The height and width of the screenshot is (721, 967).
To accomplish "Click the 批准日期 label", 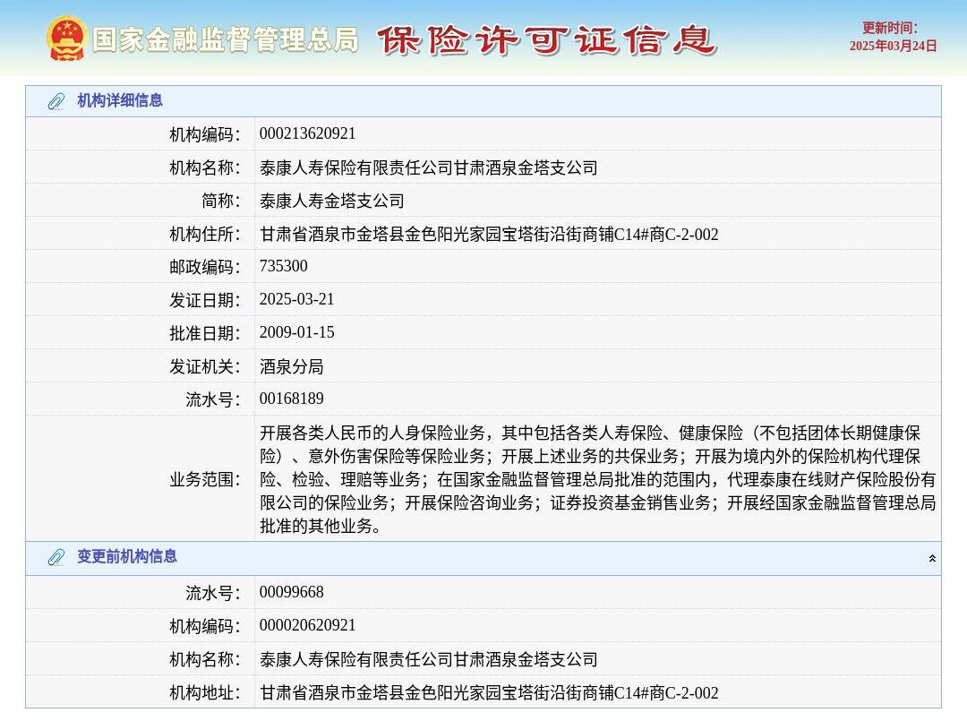I will pos(205,334).
